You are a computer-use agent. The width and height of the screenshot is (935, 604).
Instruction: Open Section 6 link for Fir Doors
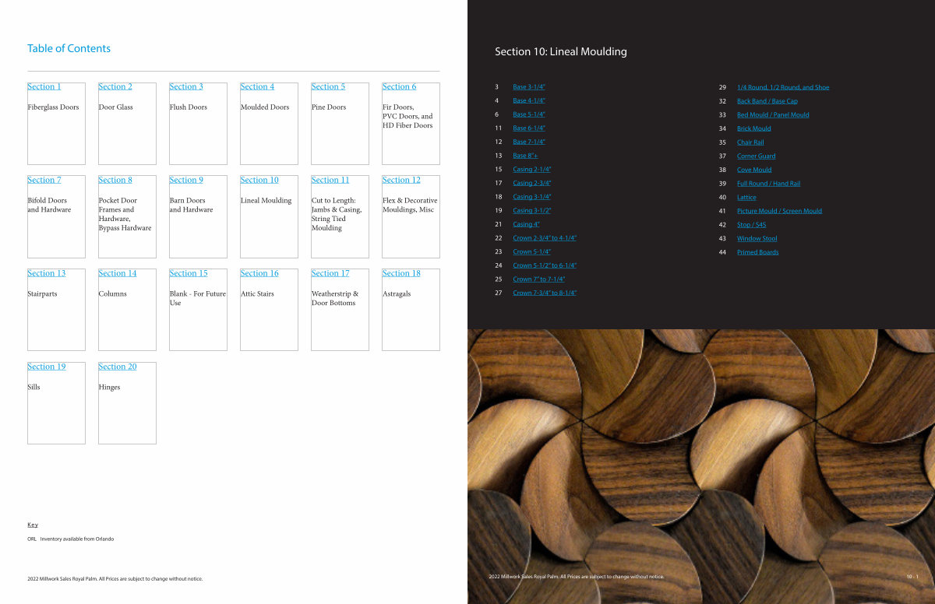tap(399, 87)
